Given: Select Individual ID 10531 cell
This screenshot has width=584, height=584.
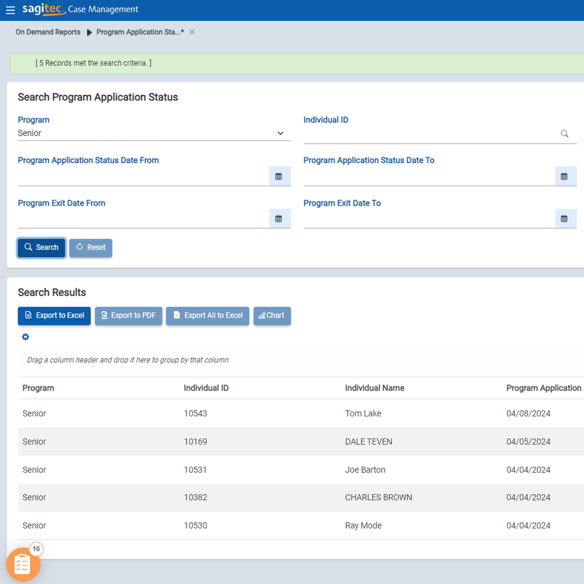Looking at the screenshot, I should [195, 470].
